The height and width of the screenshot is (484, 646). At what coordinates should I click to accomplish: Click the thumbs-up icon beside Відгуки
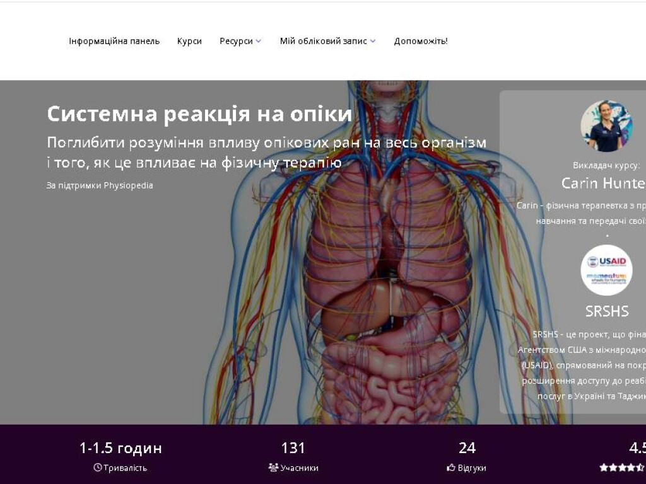[x=449, y=468]
